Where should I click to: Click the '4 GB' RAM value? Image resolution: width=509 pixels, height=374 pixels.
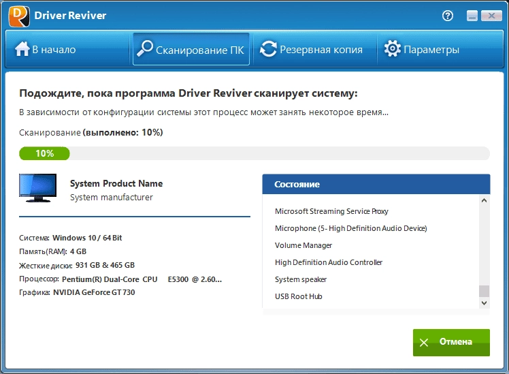tap(78, 251)
